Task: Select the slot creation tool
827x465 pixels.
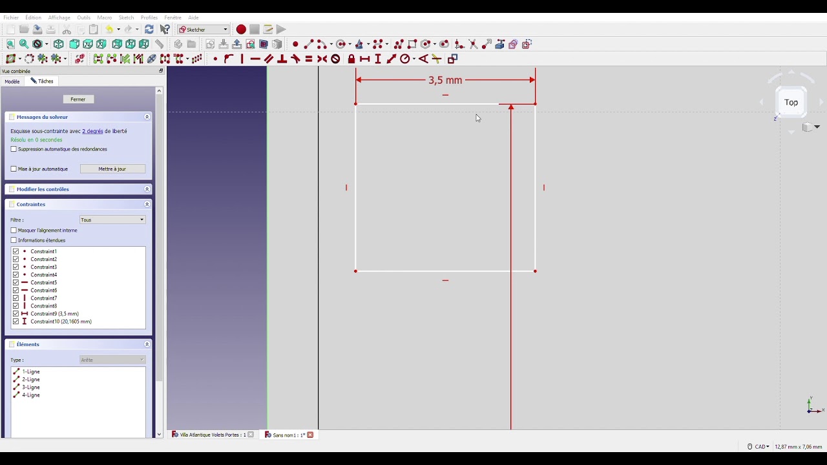Action: tap(444, 45)
